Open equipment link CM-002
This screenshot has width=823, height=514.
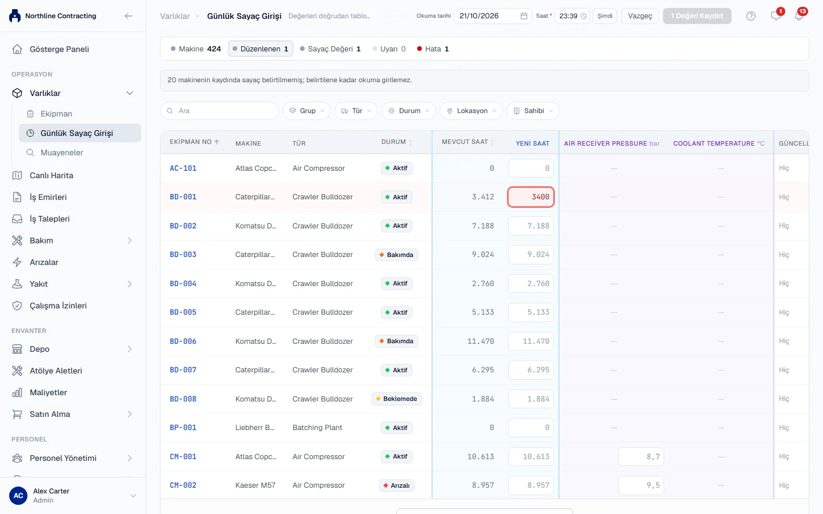[x=183, y=485]
